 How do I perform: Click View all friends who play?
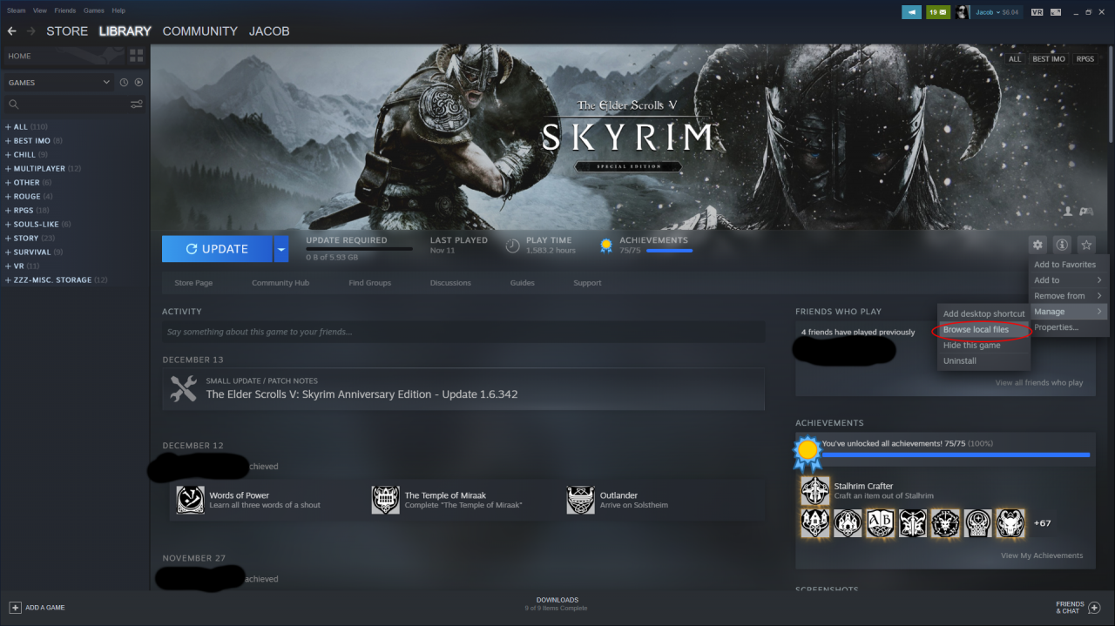pyautogui.click(x=1039, y=383)
